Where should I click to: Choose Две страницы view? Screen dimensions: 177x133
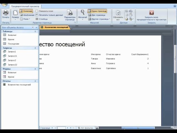coord(98,15)
